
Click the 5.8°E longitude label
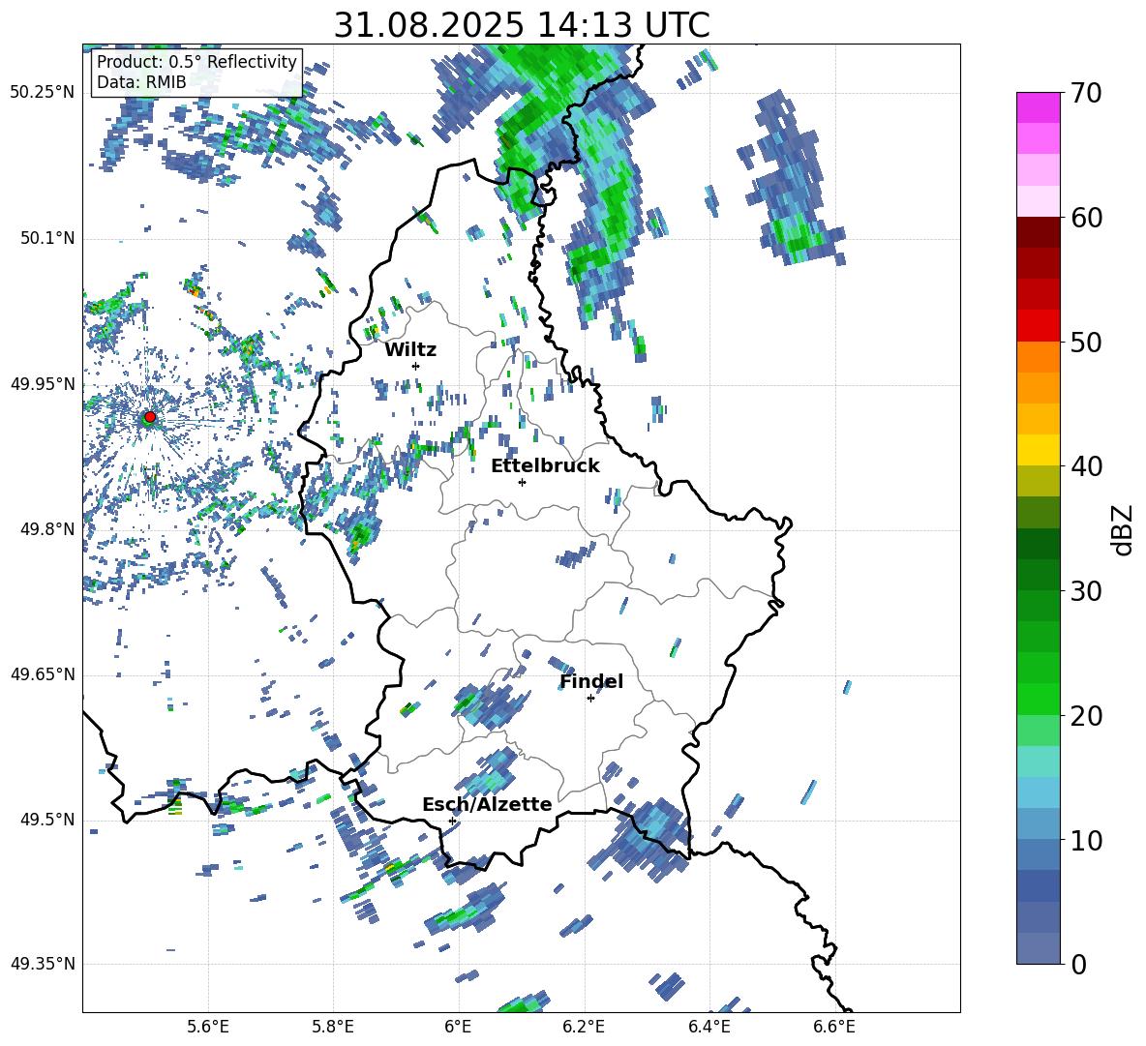(333, 1027)
